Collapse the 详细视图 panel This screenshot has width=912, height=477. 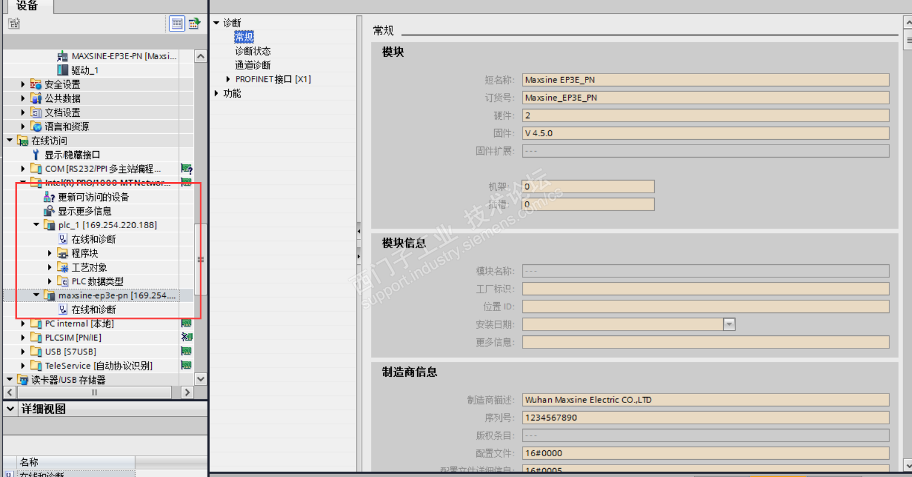pos(11,409)
